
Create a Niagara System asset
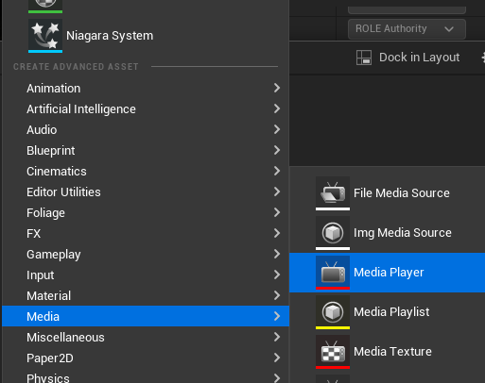pyautogui.click(x=146, y=36)
